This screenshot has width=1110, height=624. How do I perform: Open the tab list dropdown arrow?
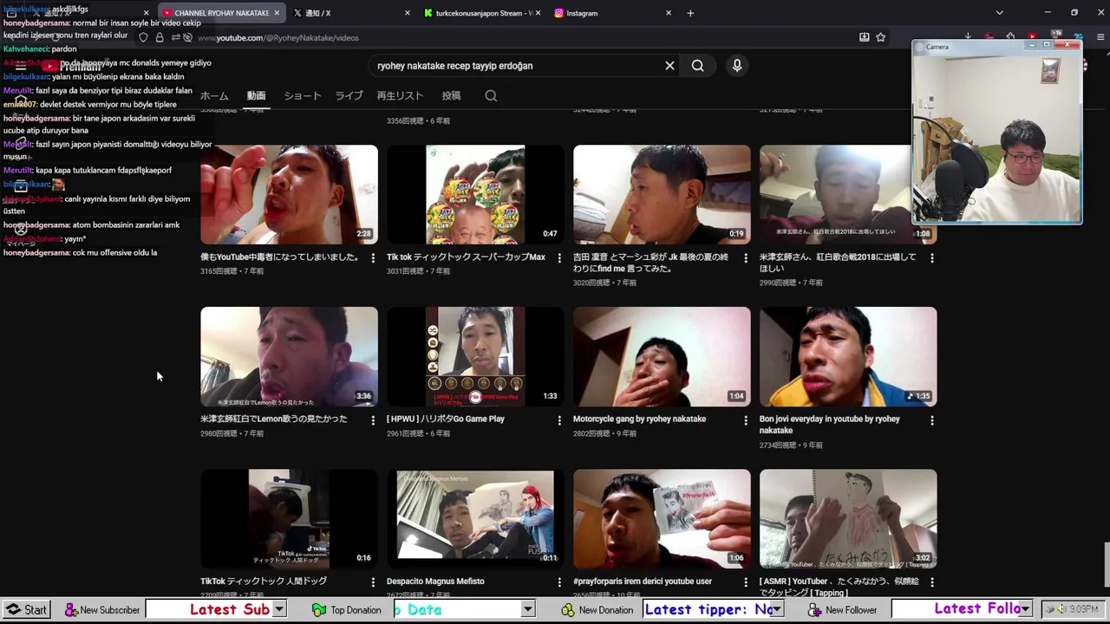click(x=1000, y=13)
